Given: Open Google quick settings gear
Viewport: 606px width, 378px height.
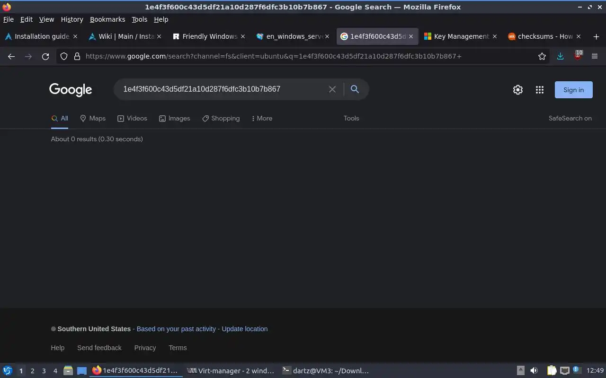Looking at the screenshot, I should click(518, 90).
